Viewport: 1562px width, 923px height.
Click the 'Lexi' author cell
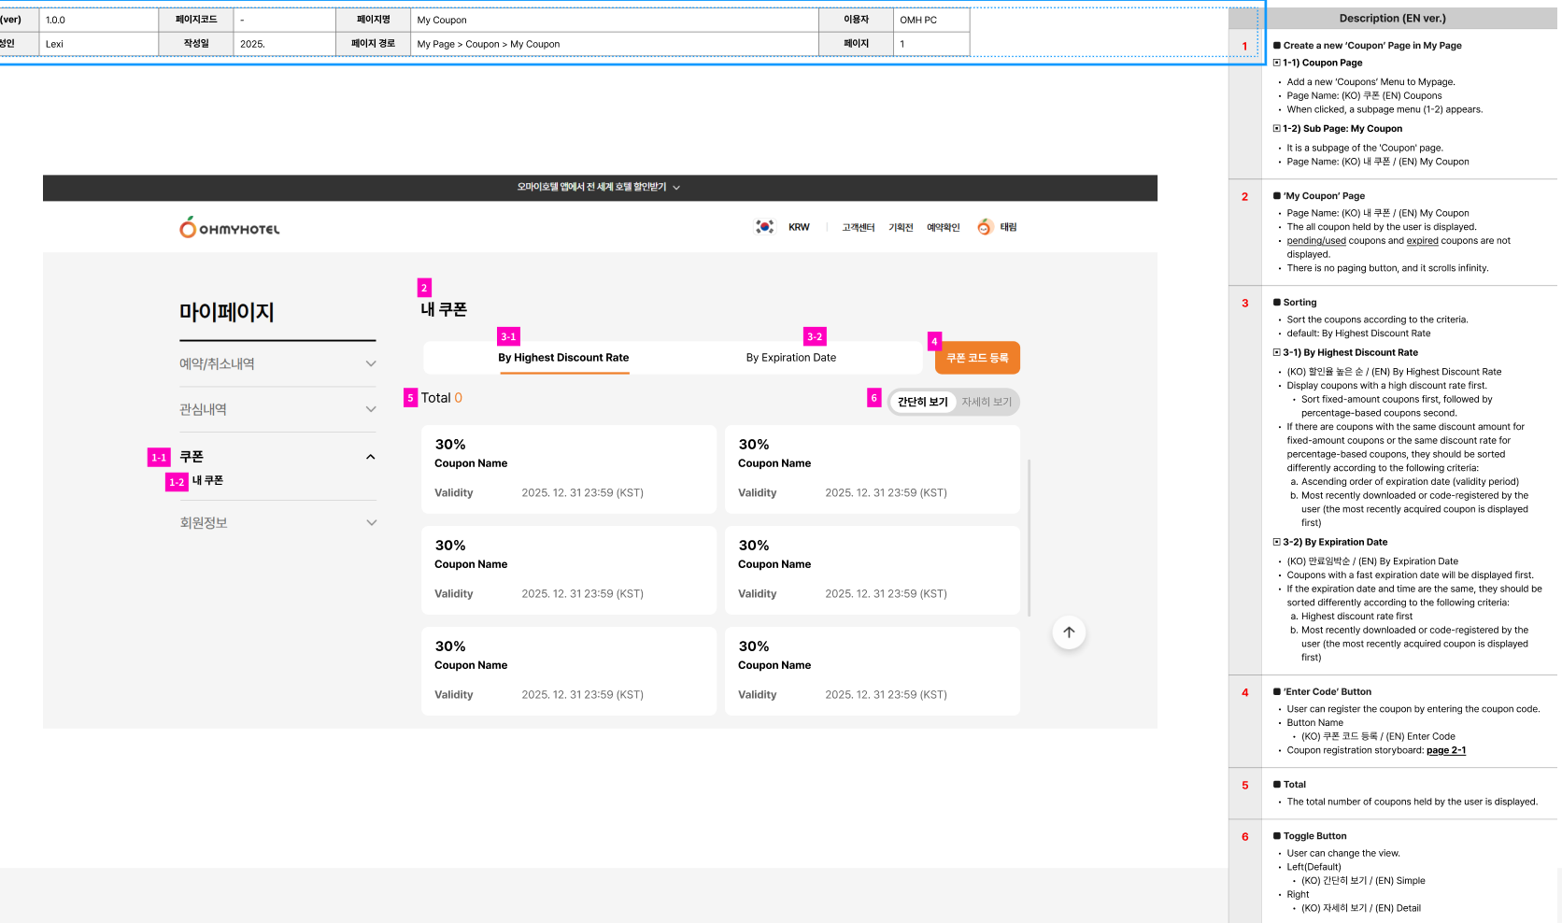pyautogui.click(x=99, y=44)
